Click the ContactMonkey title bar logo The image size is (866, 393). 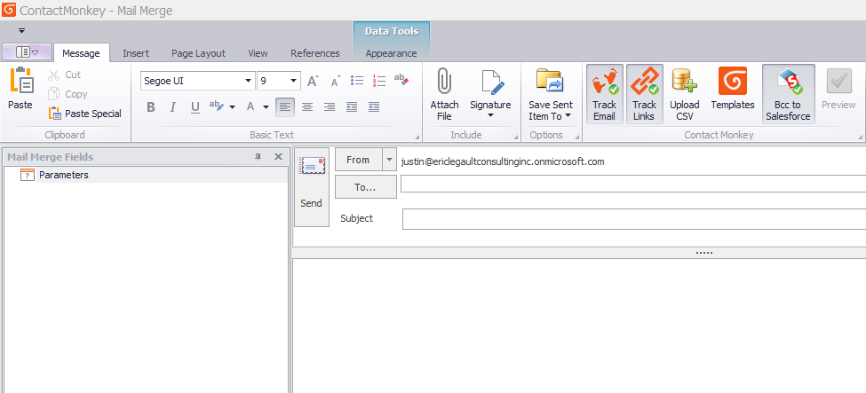9,11
